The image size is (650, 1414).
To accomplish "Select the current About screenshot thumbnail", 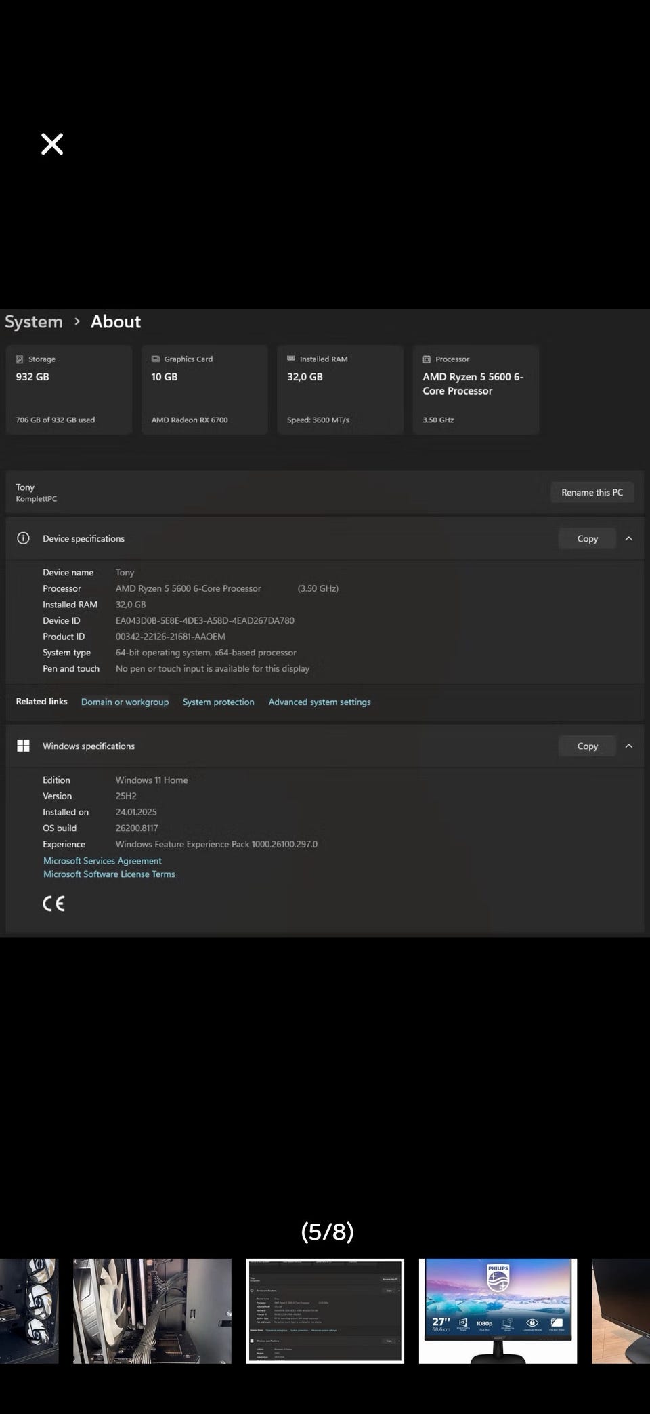I will pos(325,1311).
